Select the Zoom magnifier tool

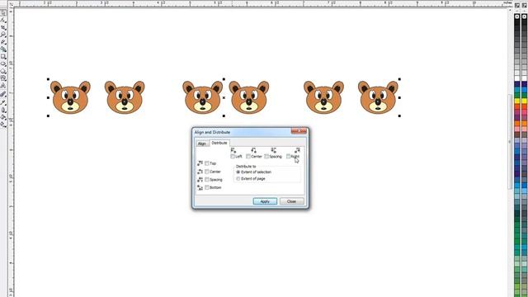tap(3, 35)
